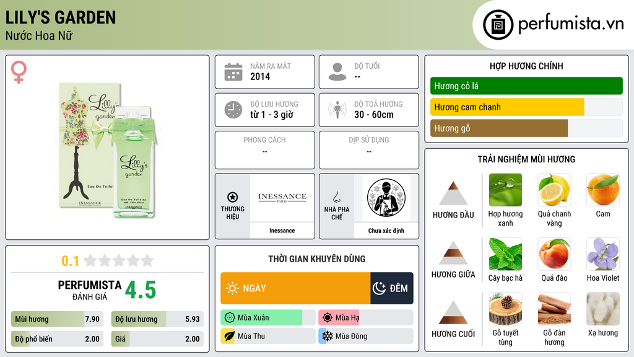Image resolution: width=634 pixels, height=357 pixels.
Task: Click the perfumista.vn site name
Action: (571, 24)
